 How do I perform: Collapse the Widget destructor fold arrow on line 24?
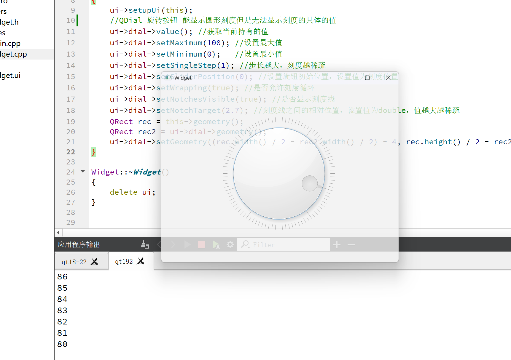(x=83, y=171)
